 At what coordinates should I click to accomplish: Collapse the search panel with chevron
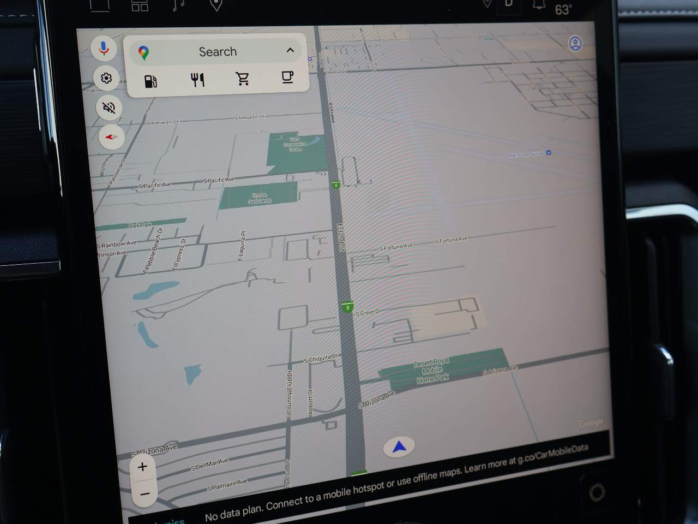coord(290,50)
